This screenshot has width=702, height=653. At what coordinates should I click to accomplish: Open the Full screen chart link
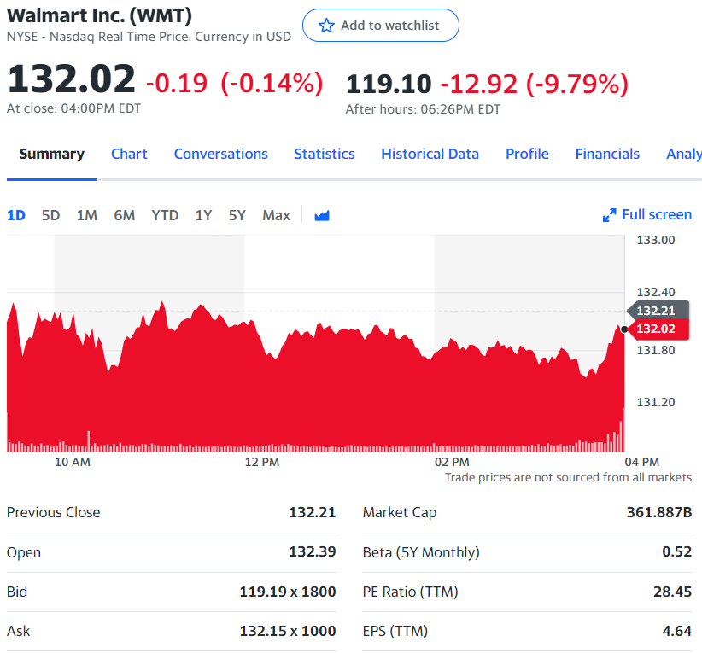click(x=647, y=215)
